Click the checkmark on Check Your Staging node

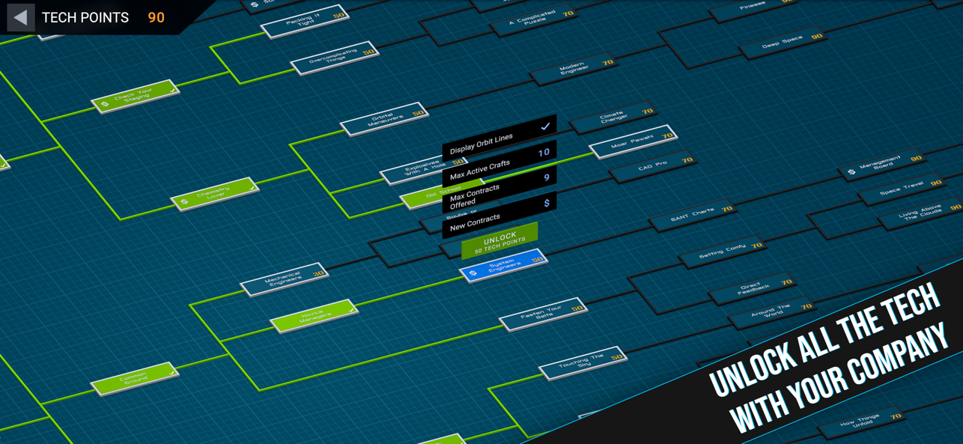(x=174, y=89)
